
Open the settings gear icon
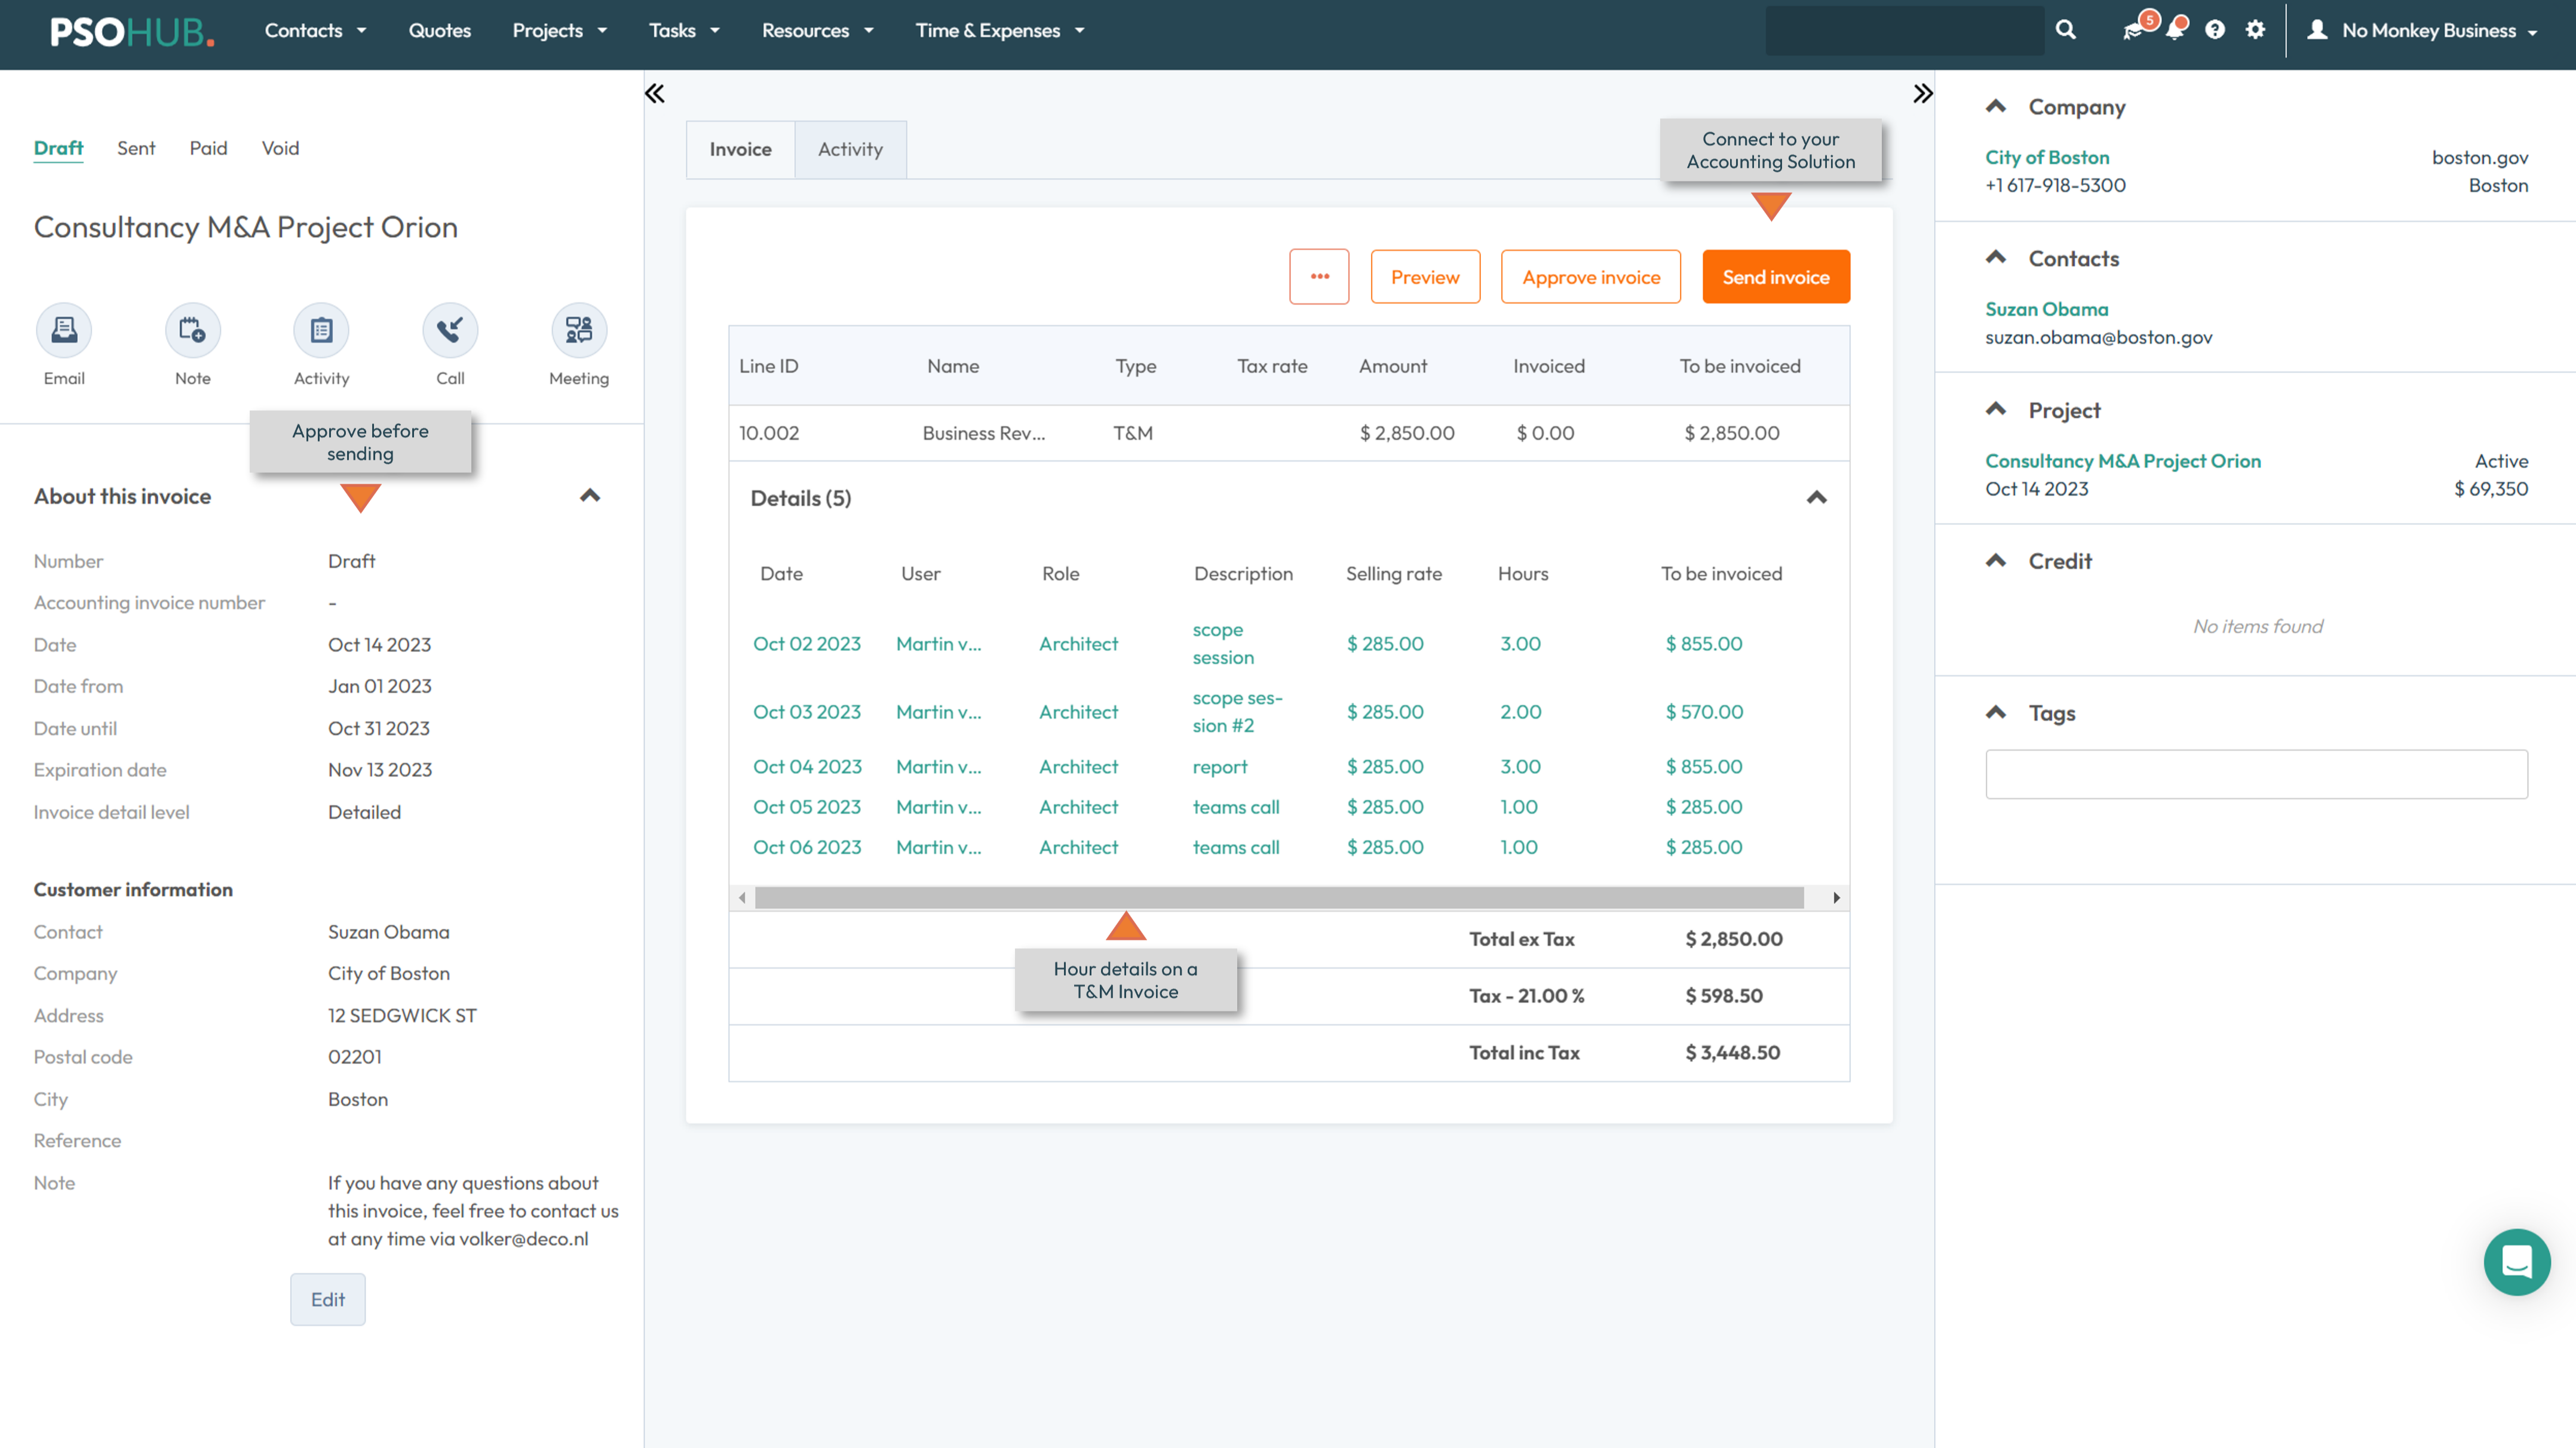tap(2255, 30)
